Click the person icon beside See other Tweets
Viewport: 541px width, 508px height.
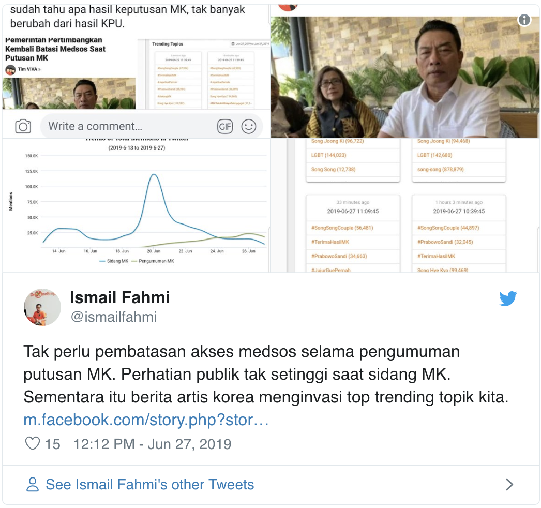click(x=33, y=485)
